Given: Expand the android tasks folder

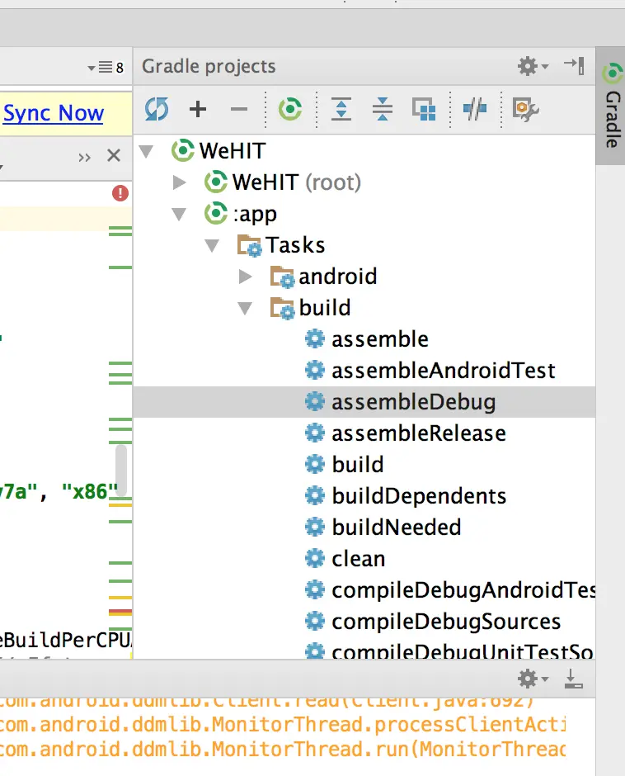Looking at the screenshot, I should [x=245, y=277].
